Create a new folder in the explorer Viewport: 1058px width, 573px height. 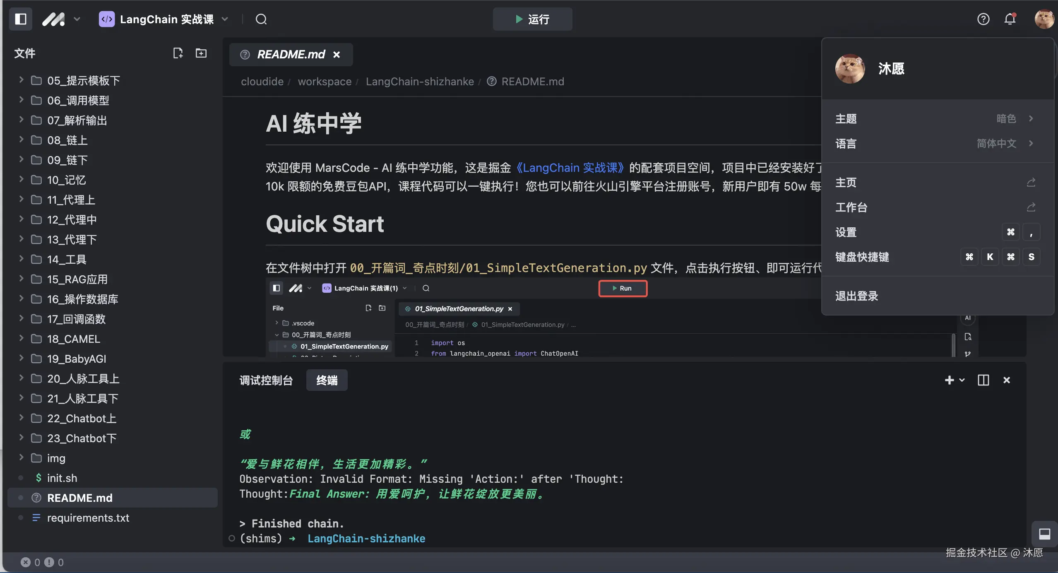[x=201, y=53]
